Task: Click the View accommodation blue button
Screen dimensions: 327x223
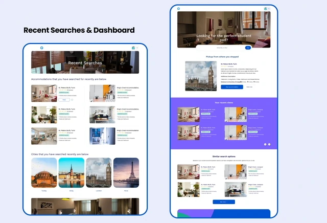Action: pyautogui.click(x=232, y=87)
